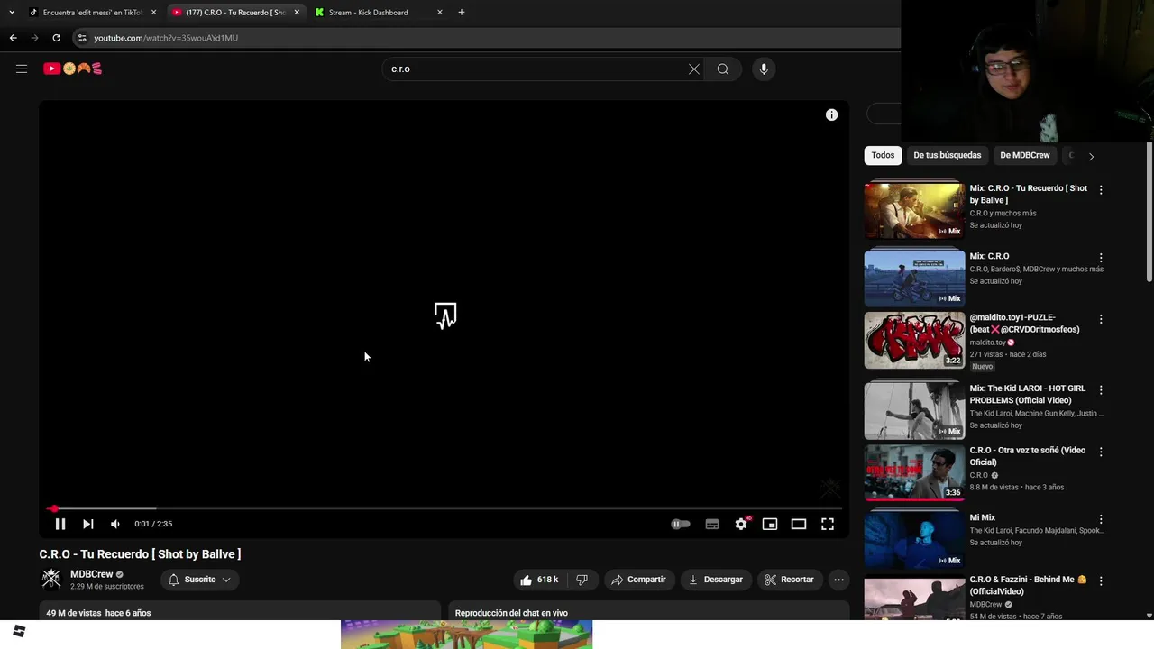Open the YouTube guide hamburger menu
The width and height of the screenshot is (1154, 649).
click(22, 69)
